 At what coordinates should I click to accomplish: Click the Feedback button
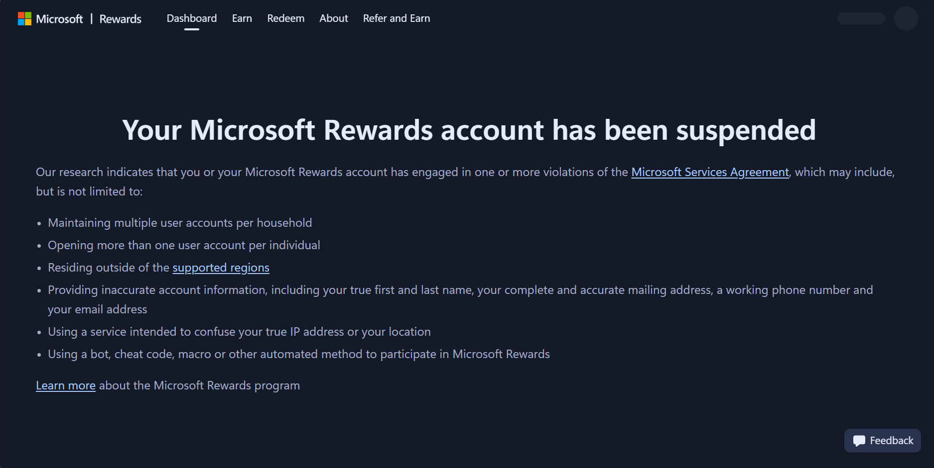pos(882,441)
